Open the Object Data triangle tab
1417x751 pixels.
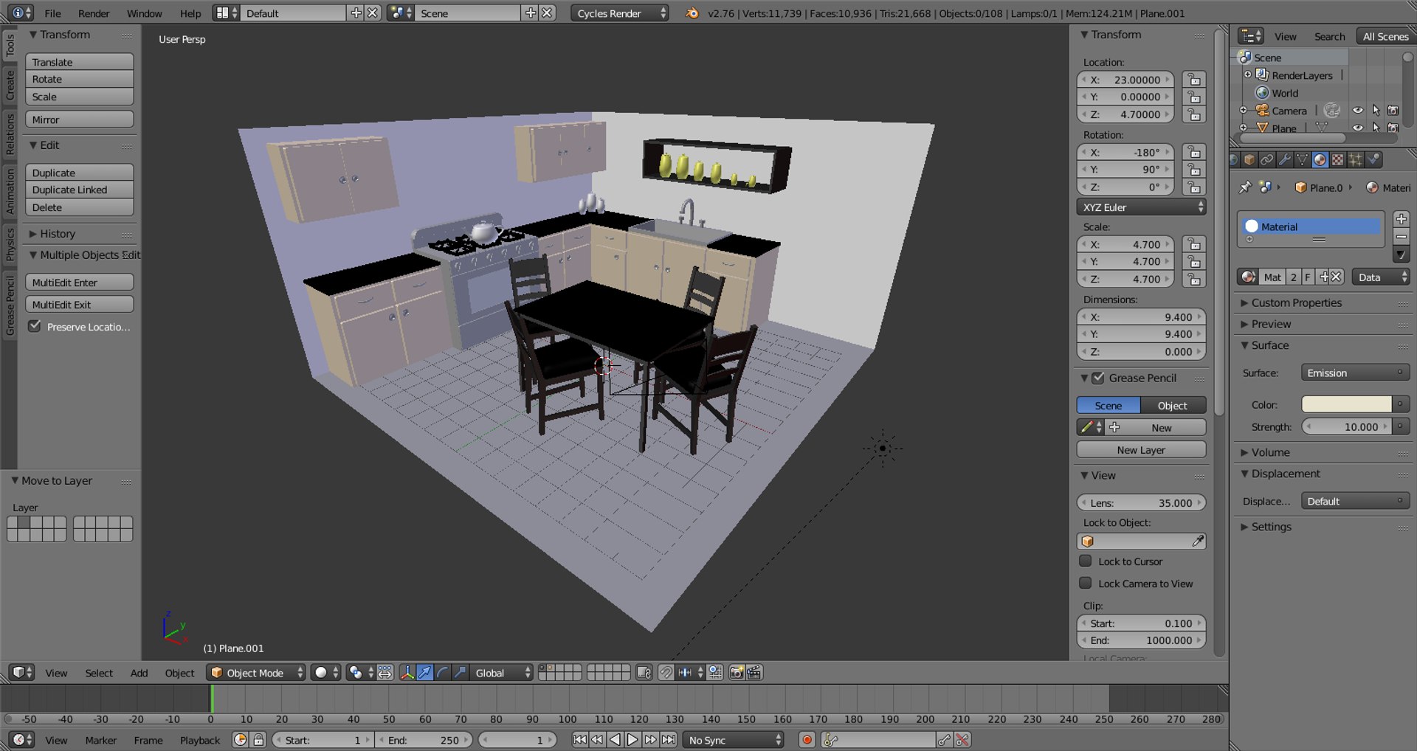pos(1303,159)
